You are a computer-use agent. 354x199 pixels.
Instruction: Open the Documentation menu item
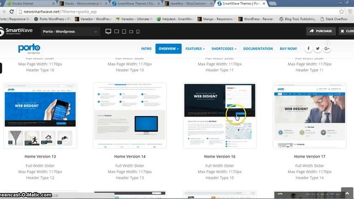point(258,49)
